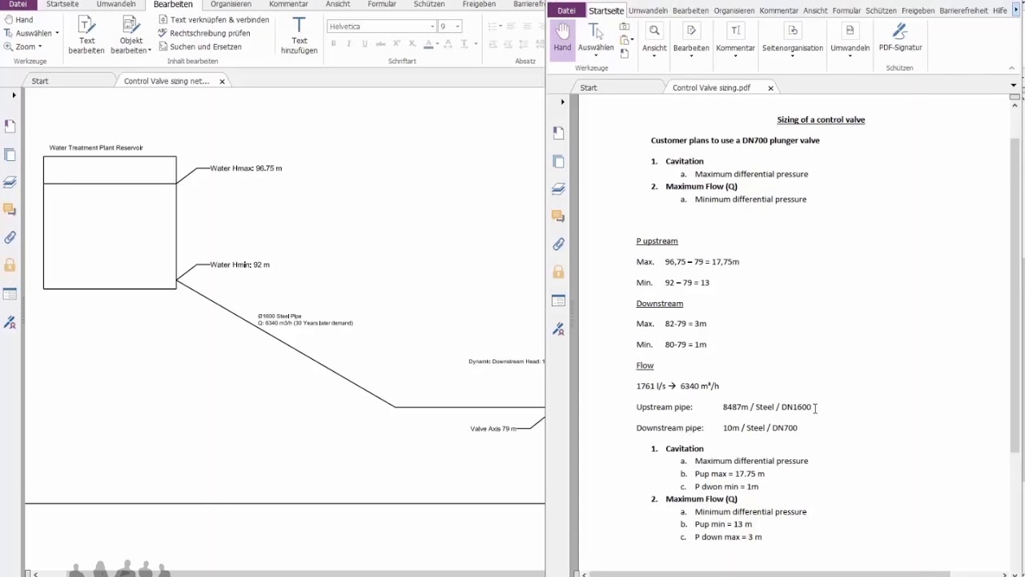1025x577 pixels.
Task: Click Rechtschreibung prüfen button
Action: 204,34
